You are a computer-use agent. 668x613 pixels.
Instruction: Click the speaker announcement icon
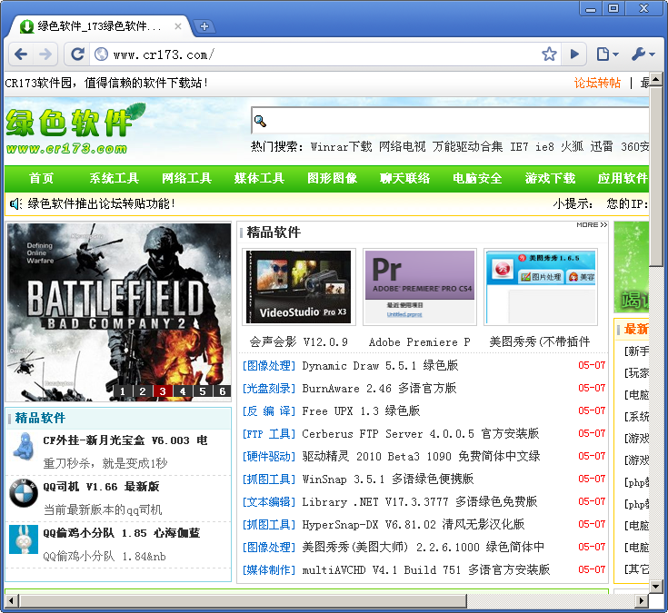tap(15, 204)
